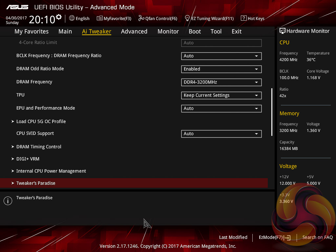Launch EZ Tuning Wizard lightbulb icon
336x252 pixels.
[x=187, y=18]
